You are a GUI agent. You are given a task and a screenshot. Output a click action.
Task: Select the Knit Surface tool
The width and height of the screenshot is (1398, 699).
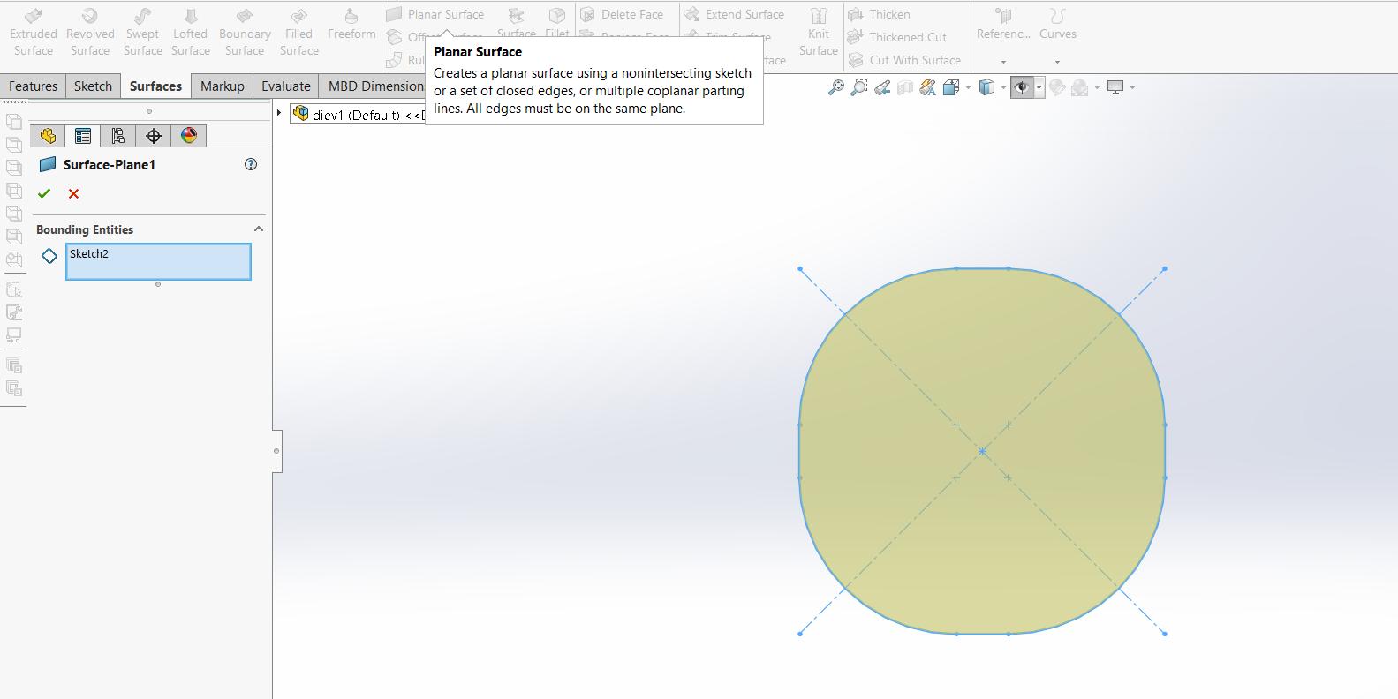pos(818,33)
